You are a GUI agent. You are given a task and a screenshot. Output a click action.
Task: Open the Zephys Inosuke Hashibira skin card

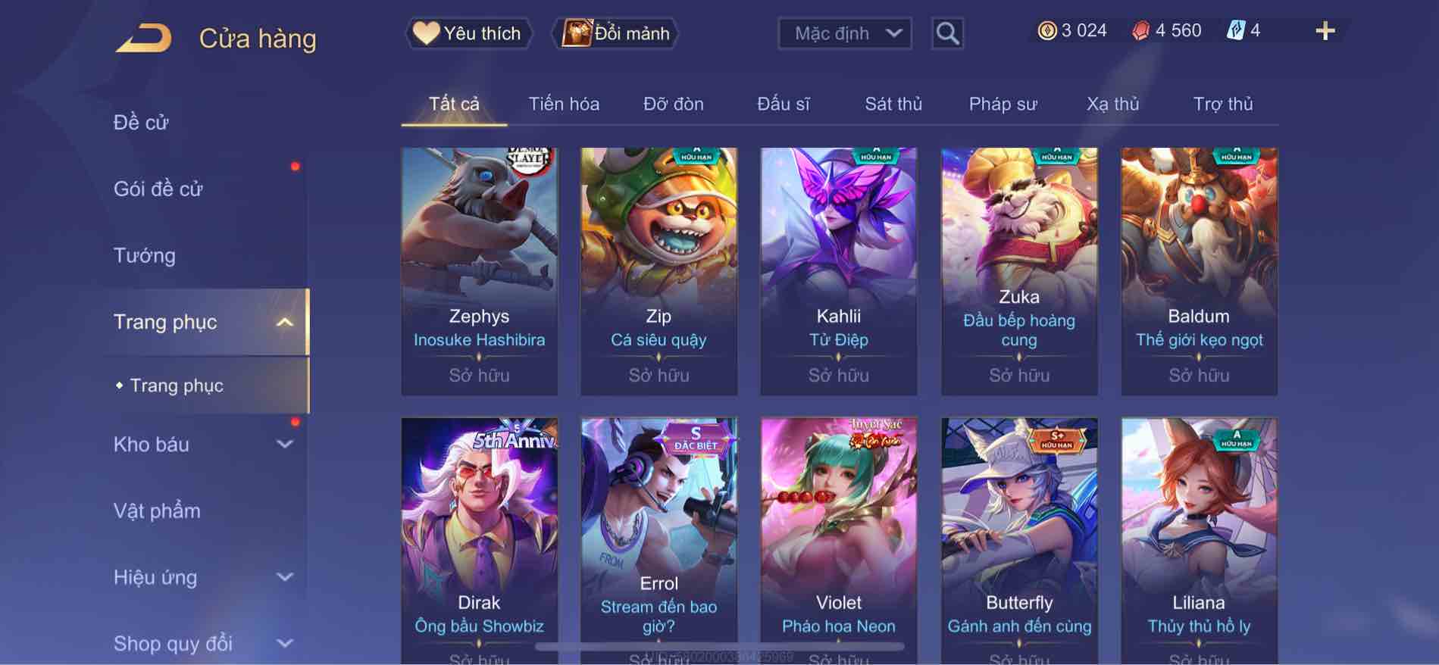pos(479,271)
